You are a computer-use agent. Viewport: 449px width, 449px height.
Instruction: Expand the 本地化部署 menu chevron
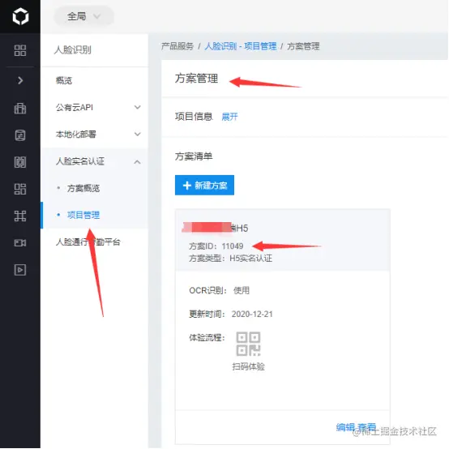point(138,134)
